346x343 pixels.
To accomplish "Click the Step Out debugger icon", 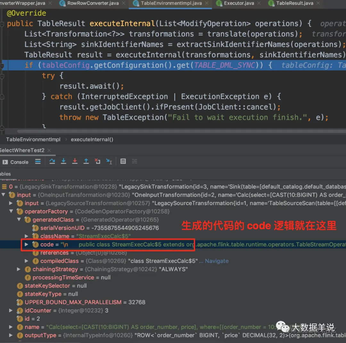I will coord(86,161).
